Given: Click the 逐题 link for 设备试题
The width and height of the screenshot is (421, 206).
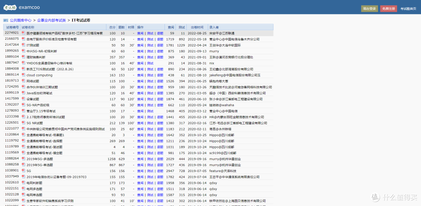Looking at the screenshot, I should 160,99.
